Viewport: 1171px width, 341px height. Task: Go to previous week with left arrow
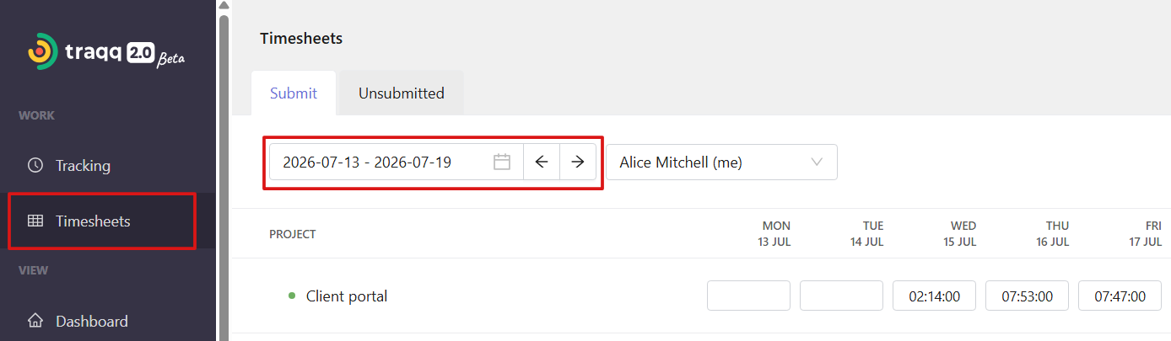[542, 163]
